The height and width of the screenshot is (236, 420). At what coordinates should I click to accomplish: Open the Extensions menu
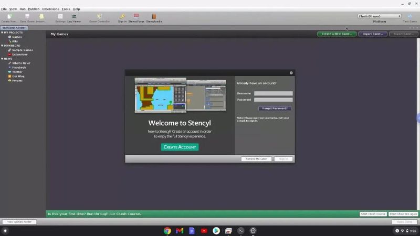[50, 9]
